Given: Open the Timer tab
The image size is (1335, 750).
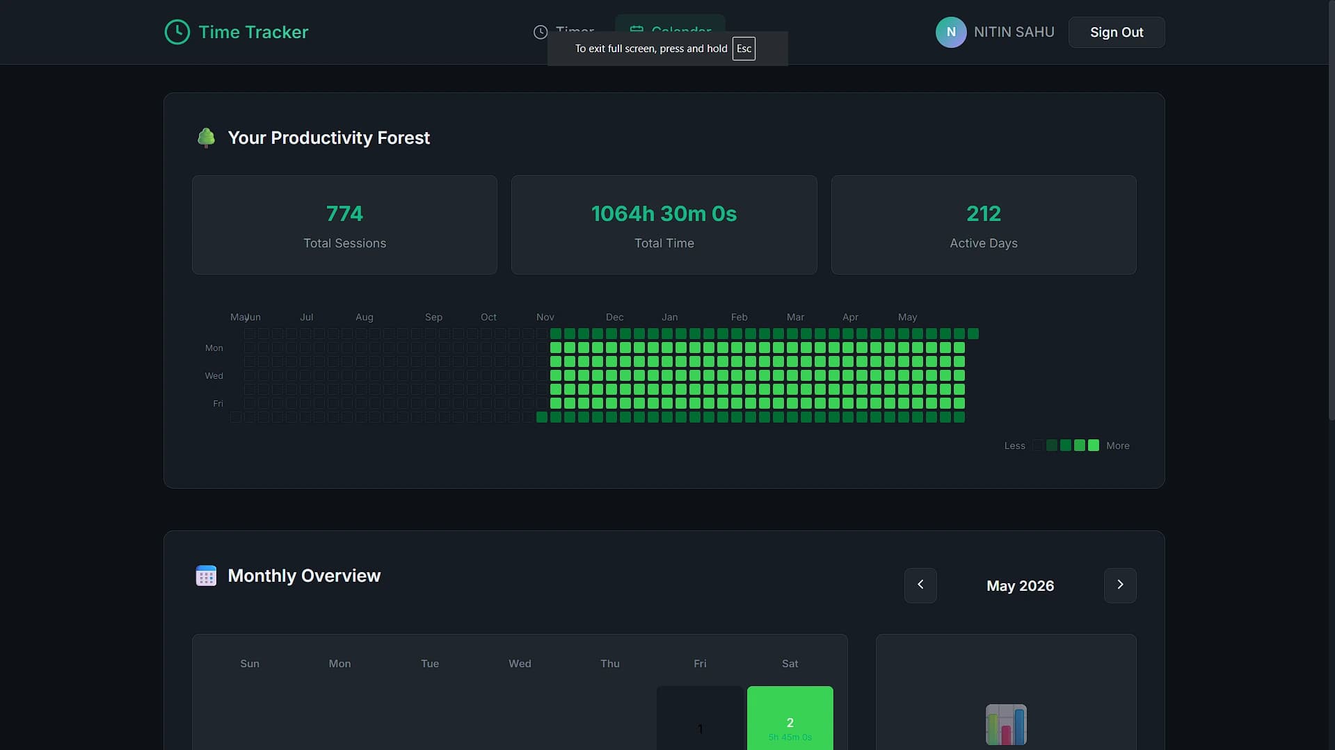Looking at the screenshot, I should 563,31.
